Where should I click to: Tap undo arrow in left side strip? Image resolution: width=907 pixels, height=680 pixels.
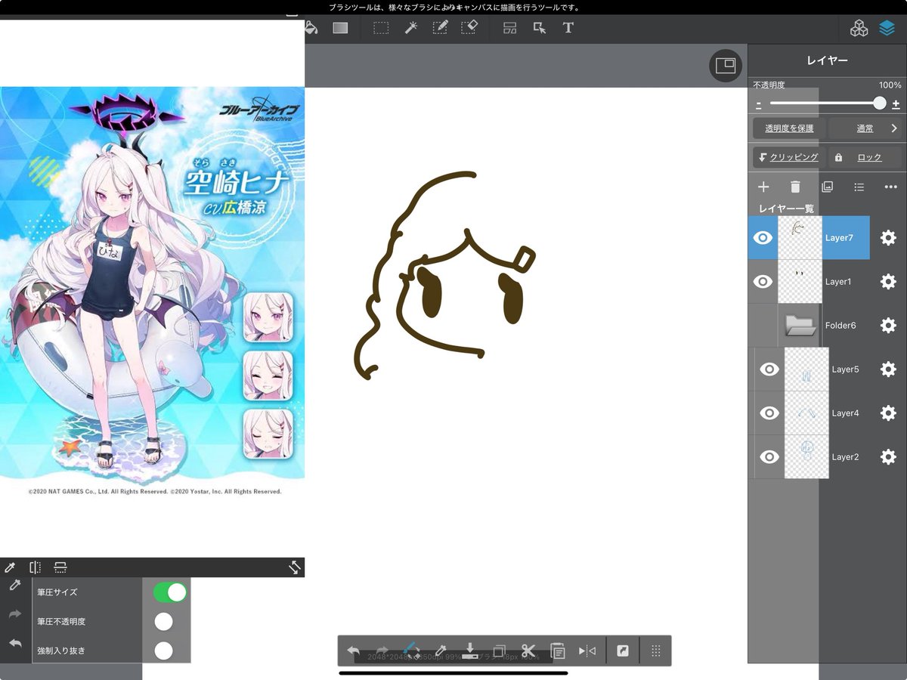coord(15,643)
